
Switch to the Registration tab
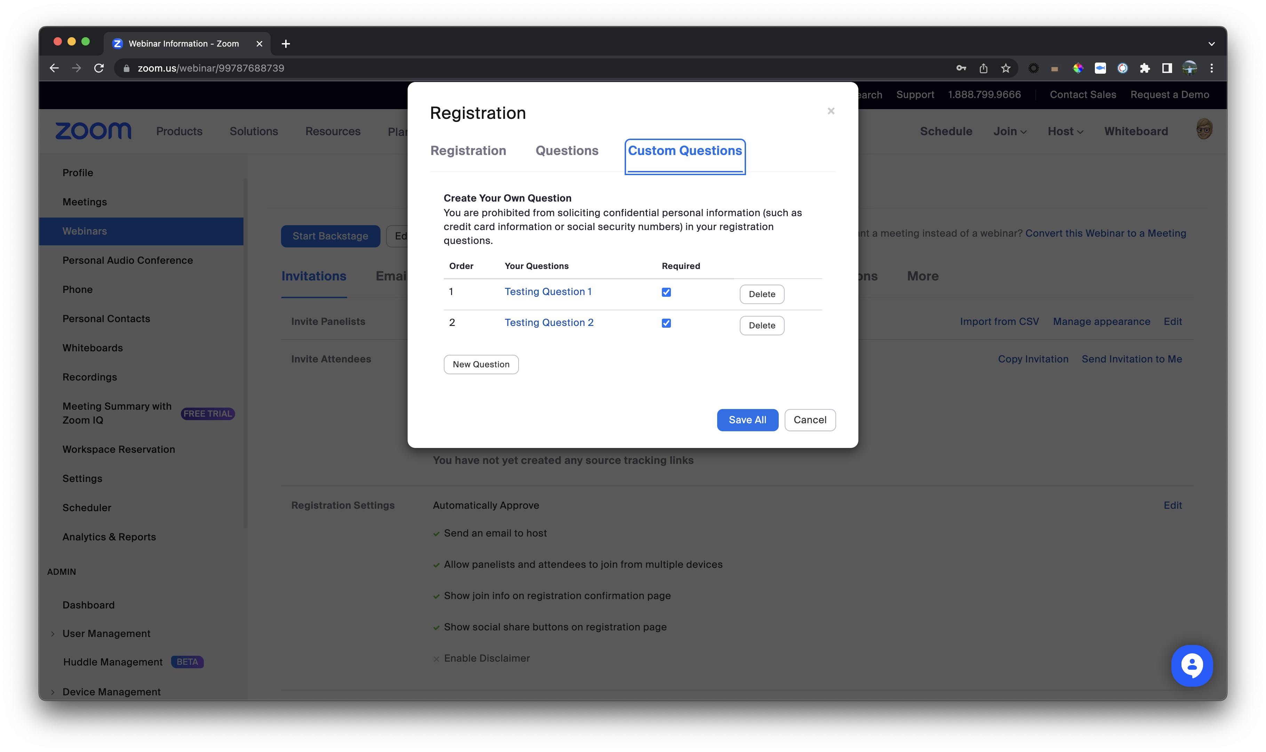468,150
